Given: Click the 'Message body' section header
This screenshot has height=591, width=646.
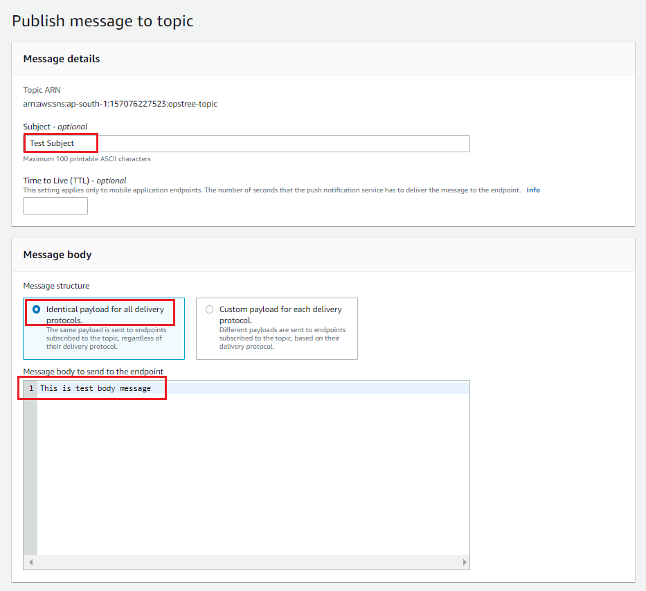Looking at the screenshot, I should click(57, 255).
